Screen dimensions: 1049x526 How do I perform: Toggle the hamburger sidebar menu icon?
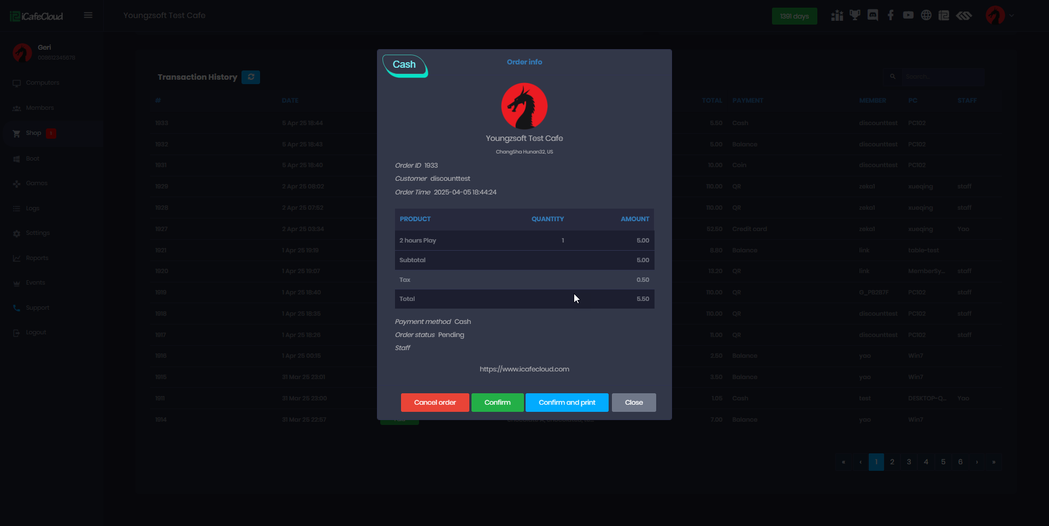[88, 15]
